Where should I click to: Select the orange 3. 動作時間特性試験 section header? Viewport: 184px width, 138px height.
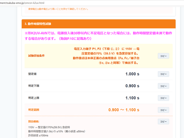[98, 24]
